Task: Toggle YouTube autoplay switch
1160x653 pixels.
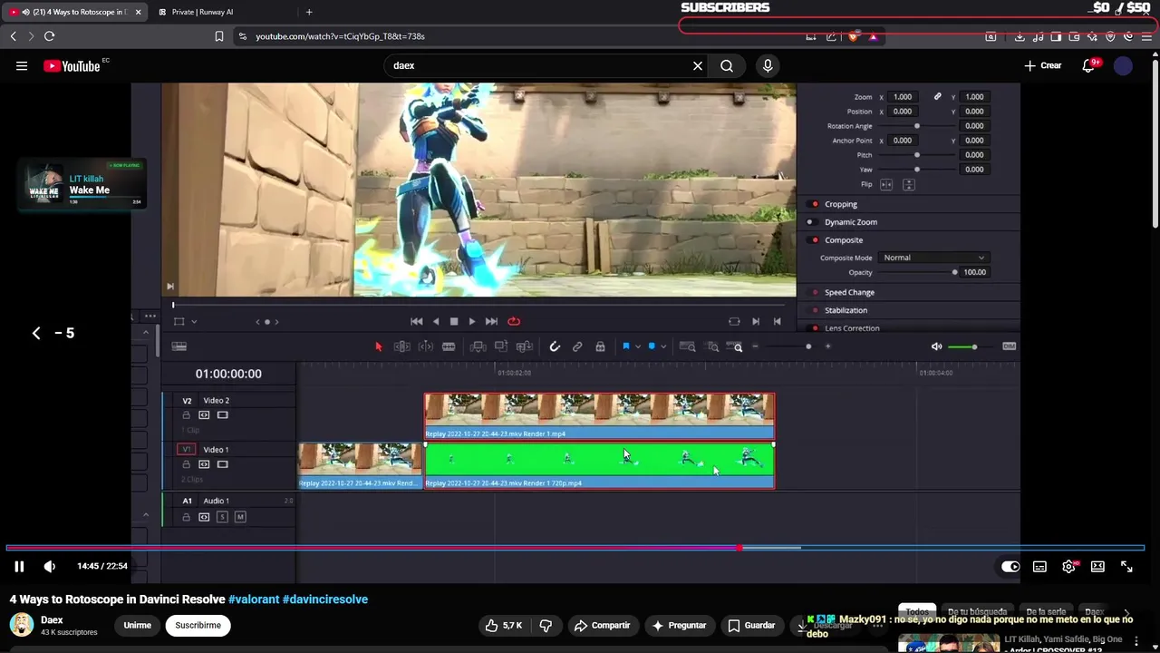Action: pos(1010,567)
